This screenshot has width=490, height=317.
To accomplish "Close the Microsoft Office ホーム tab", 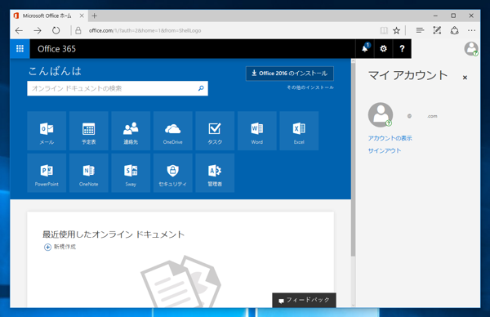I will pyautogui.click(x=82, y=16).
